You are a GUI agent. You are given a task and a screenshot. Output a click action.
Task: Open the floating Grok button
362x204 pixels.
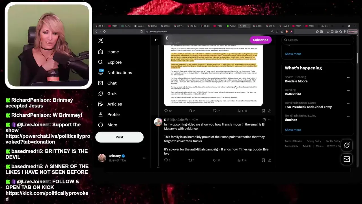coord(347,145)
